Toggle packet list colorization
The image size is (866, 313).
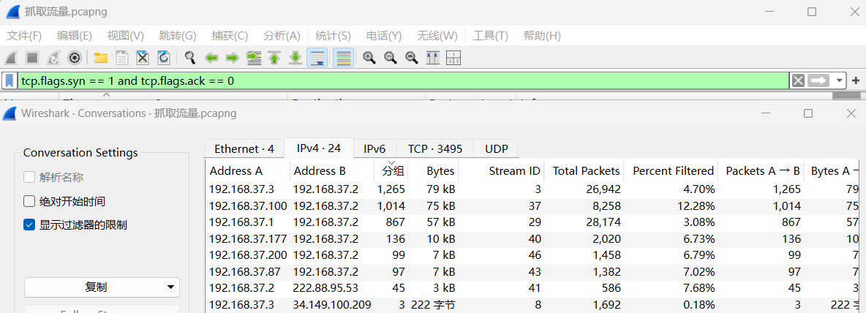(x=344, y=58)
